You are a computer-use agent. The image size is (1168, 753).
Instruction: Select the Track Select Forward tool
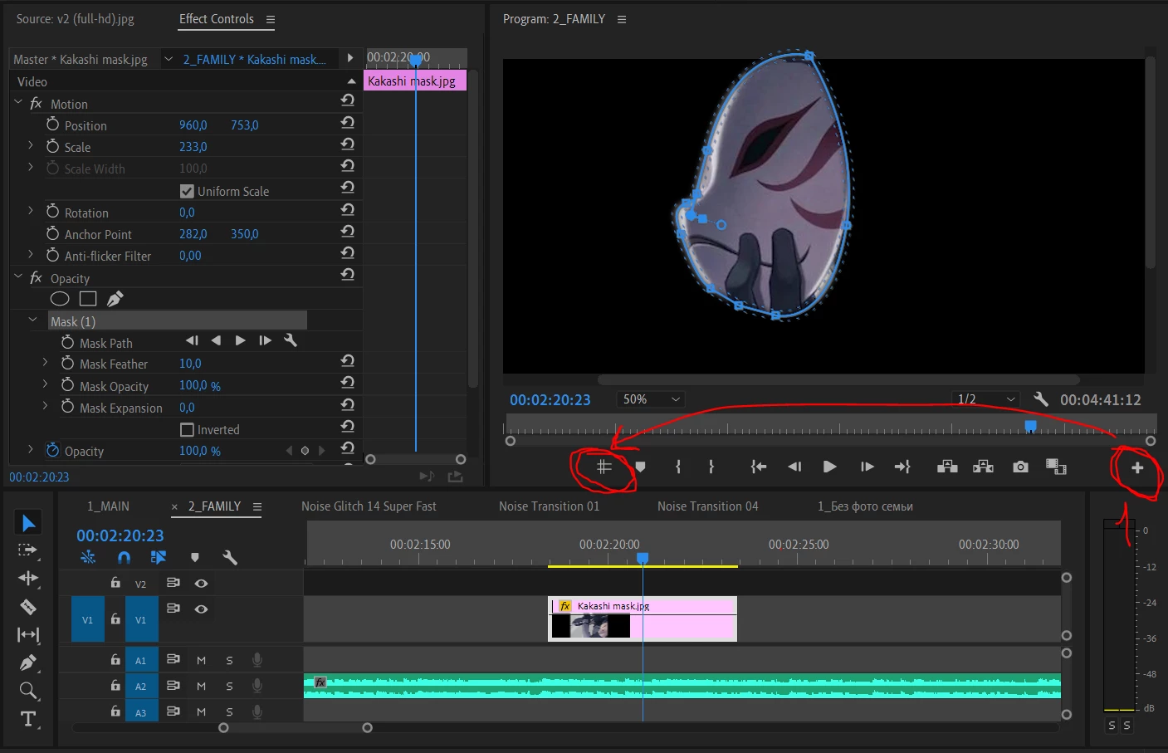(27, 550)
